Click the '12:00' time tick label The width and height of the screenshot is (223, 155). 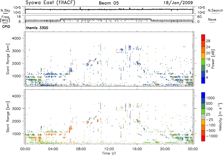point(109,149)
